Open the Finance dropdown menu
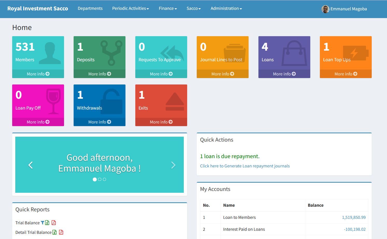 168,9
